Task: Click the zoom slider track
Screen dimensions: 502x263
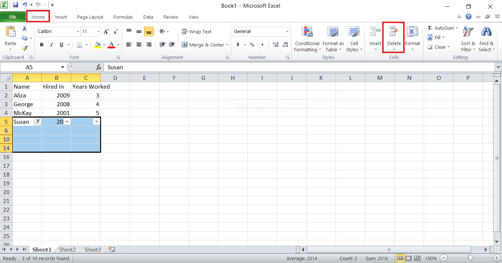Action: [x=470, y=258]
